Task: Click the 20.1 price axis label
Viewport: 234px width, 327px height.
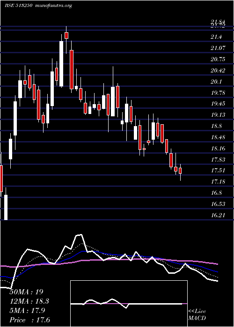Action: coord(216,82)
